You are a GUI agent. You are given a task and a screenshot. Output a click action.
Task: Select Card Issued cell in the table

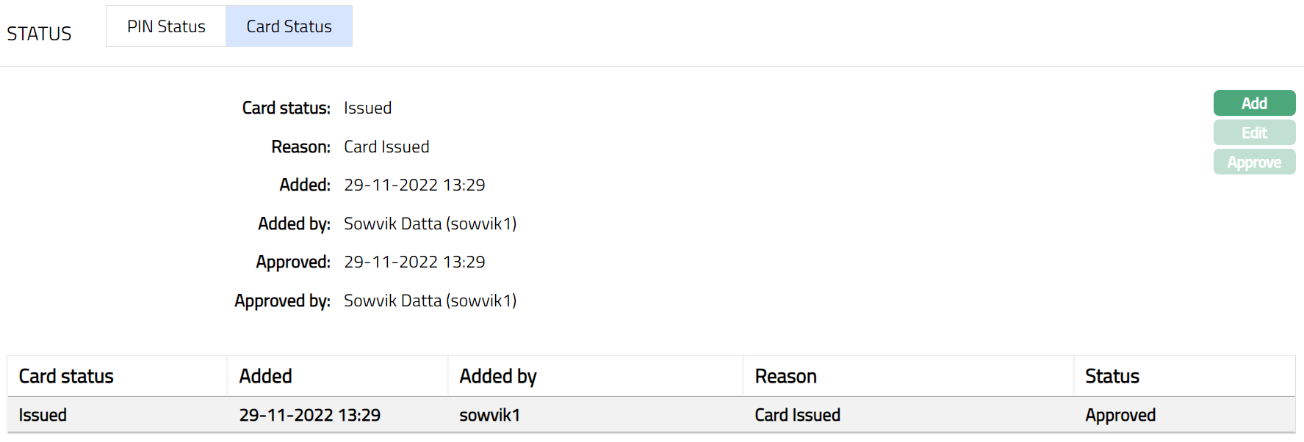pos(797,415)
